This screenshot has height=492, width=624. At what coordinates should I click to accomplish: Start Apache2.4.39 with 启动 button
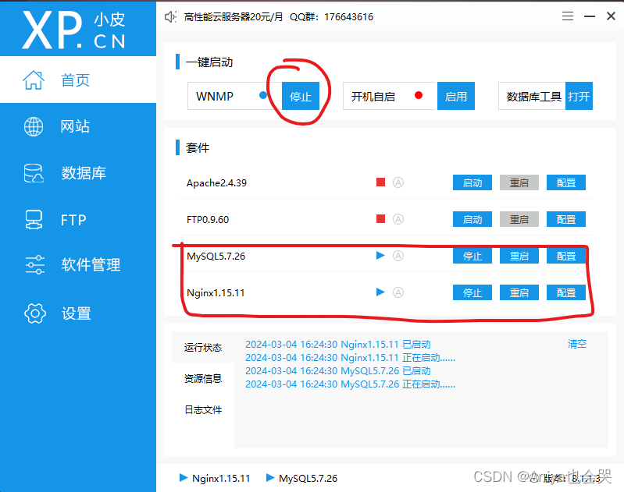(472, 182)
